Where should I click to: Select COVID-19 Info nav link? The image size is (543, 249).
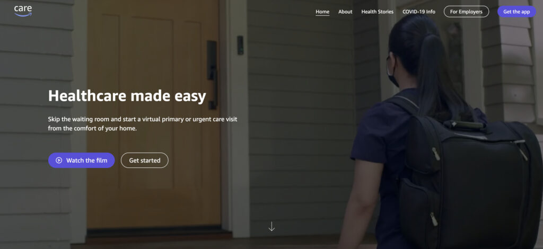pyautogui.click(x=419, y=12)
